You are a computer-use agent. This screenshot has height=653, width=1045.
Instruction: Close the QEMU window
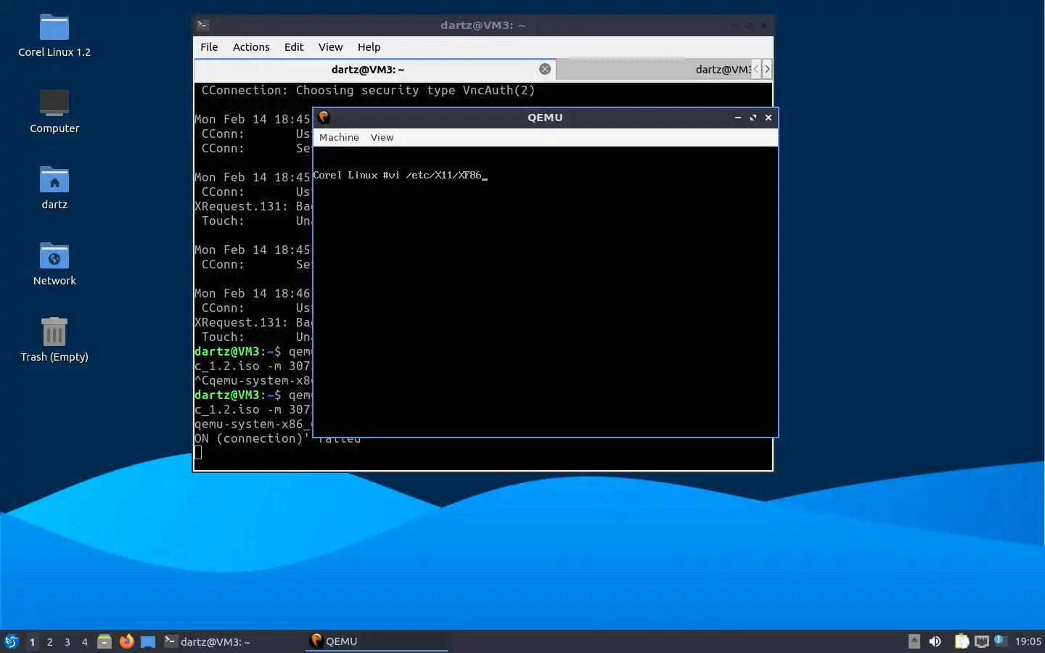click(x=769, y=118)
